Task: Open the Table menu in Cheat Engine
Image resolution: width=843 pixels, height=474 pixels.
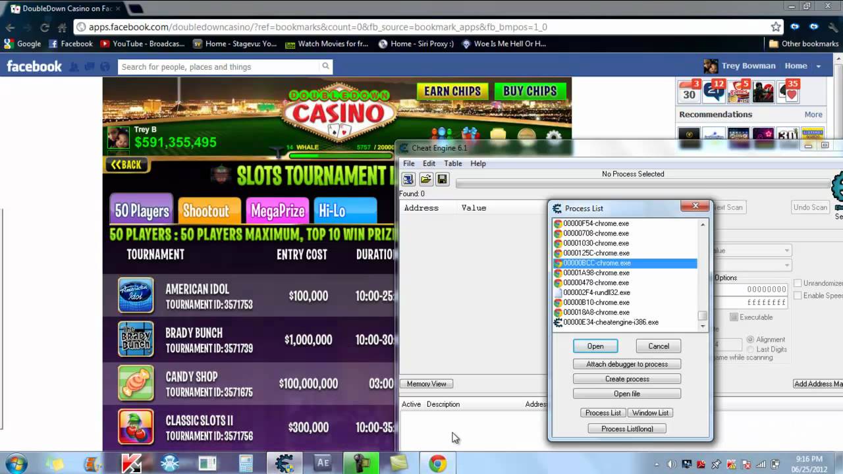Action: point(453,163)
